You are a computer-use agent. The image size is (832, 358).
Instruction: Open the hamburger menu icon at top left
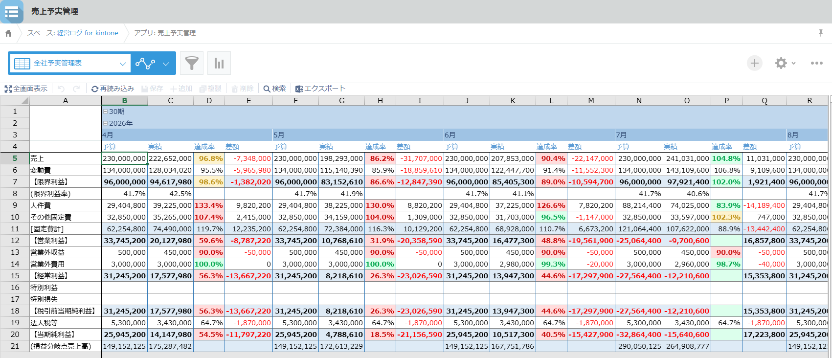(12, 11)
